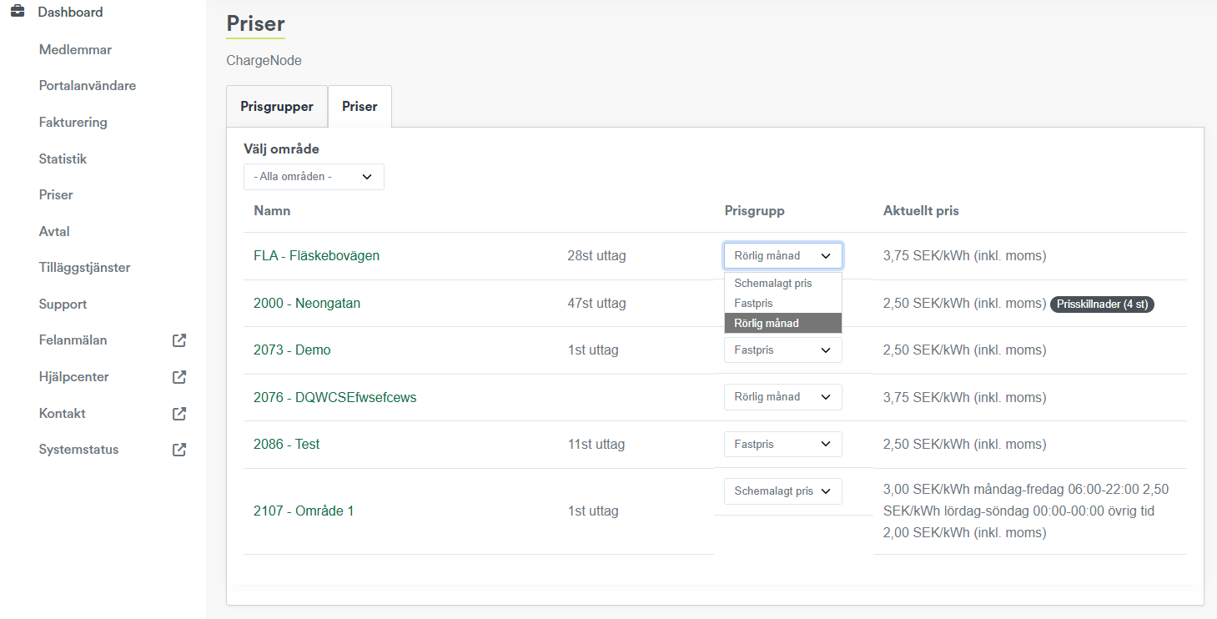The height and width of the screenshot is (619, 1217).
Task: Click the Dashboard briefcase icon
Action: click(x=18, y=12)
